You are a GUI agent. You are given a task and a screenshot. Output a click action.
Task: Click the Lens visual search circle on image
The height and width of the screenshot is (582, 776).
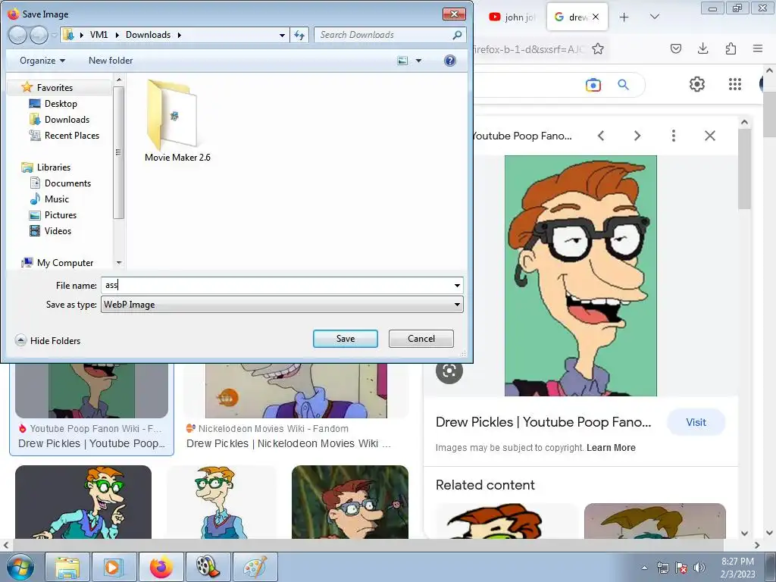[x=449, y=371]
